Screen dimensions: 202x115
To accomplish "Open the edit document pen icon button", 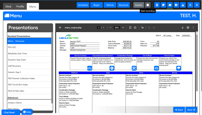I will click(176, 5).
